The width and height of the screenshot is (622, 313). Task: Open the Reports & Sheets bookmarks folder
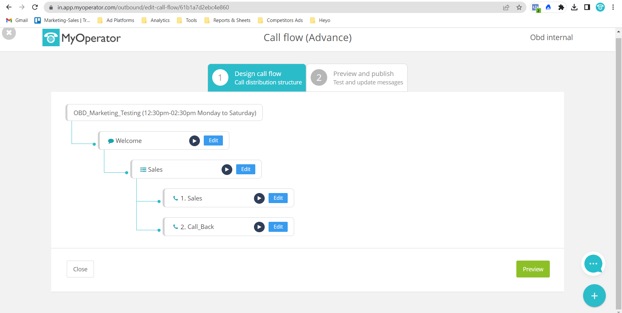(227, 20)
